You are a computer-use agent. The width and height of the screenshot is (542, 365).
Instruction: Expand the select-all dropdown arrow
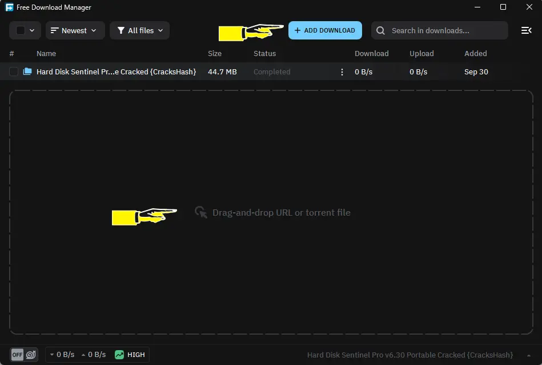(x=32, y=31)
